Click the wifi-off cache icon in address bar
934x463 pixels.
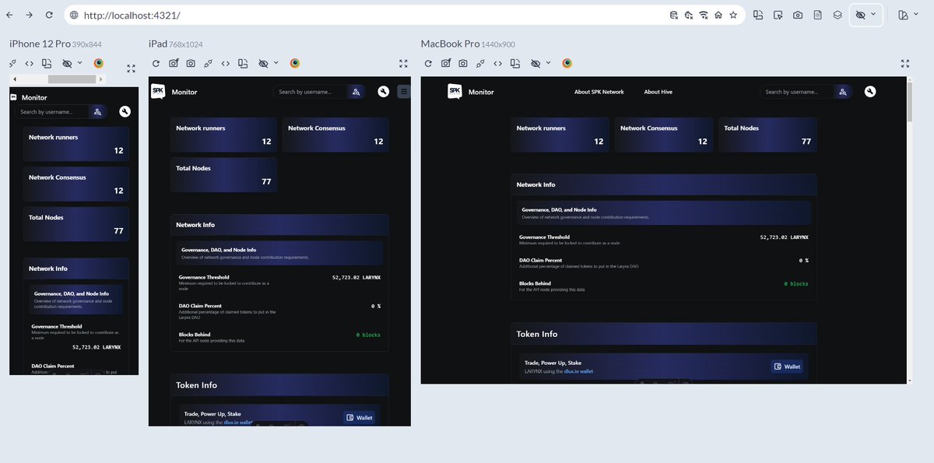pyautogui.click(x=704, y=15)
